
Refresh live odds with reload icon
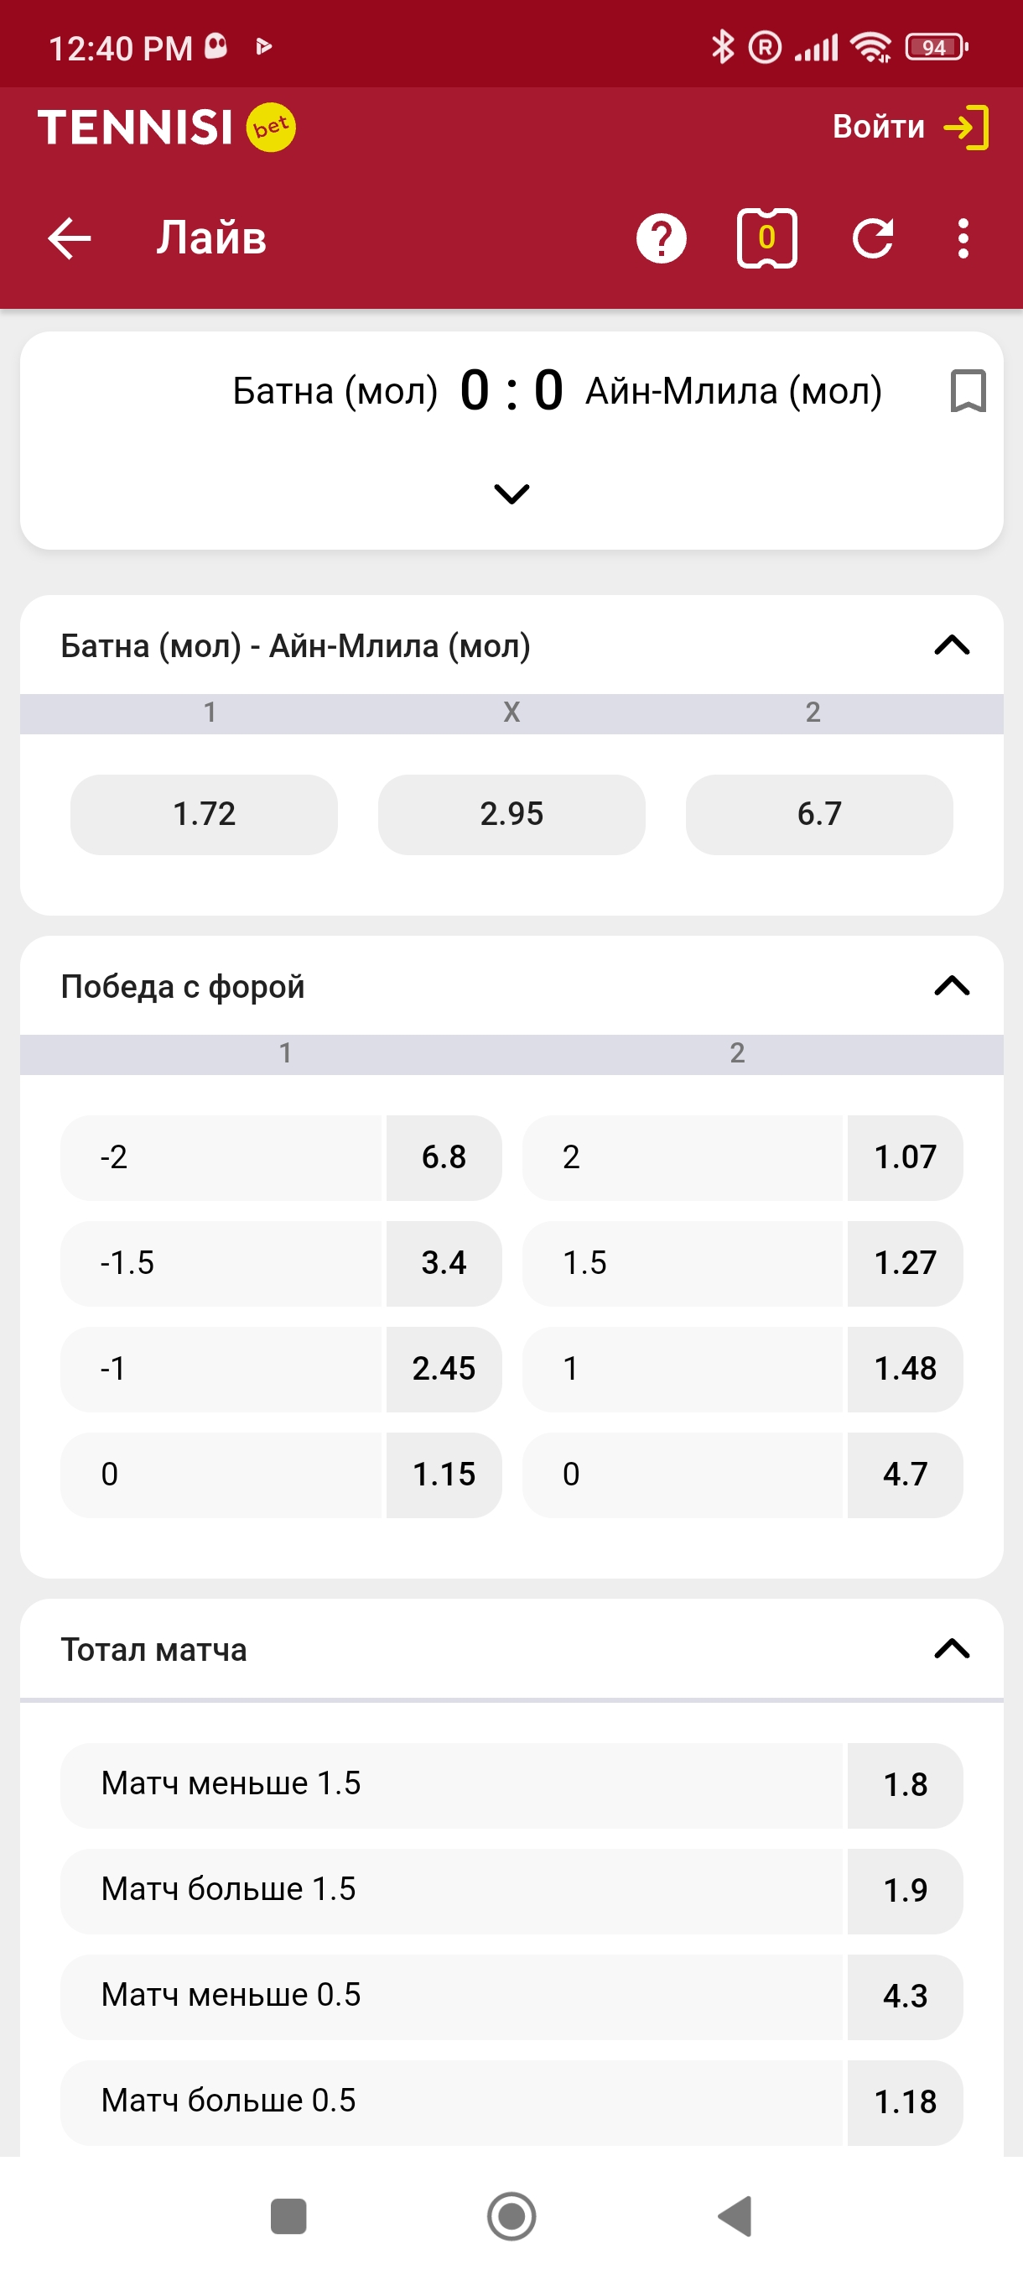coord(873,238)
